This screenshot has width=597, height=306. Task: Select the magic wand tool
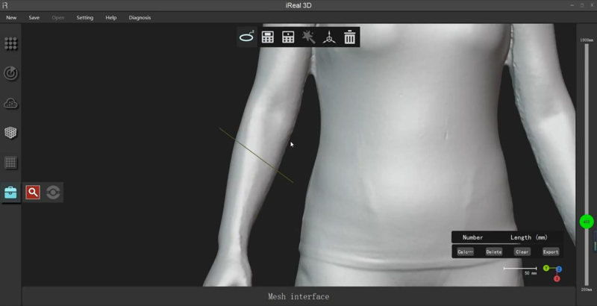[x=308, y=37]
